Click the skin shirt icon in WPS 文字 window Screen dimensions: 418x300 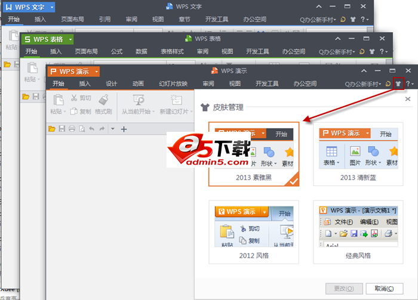pos(353,20)
